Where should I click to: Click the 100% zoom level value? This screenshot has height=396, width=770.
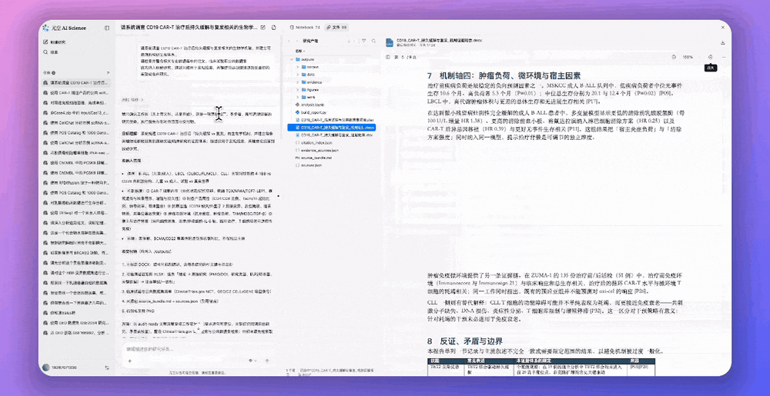point(688,57)
